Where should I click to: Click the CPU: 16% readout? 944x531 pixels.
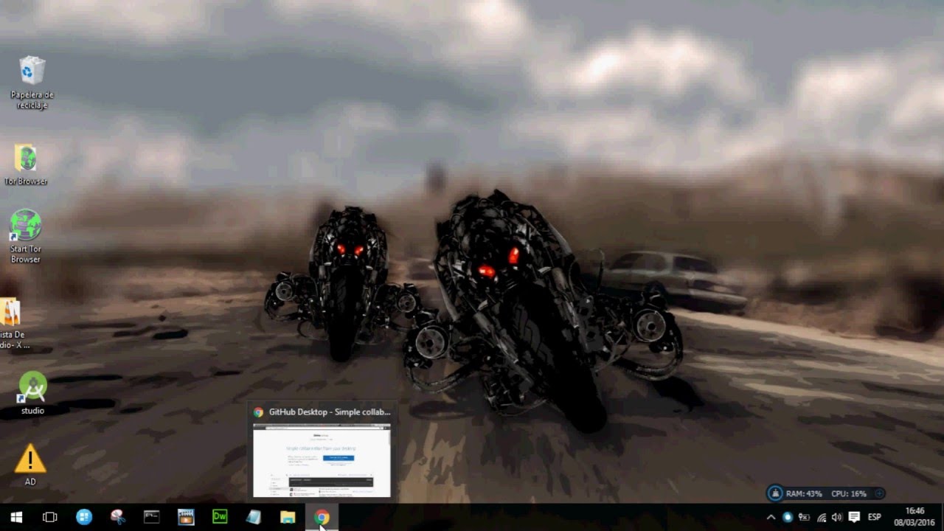coord(849,493)
